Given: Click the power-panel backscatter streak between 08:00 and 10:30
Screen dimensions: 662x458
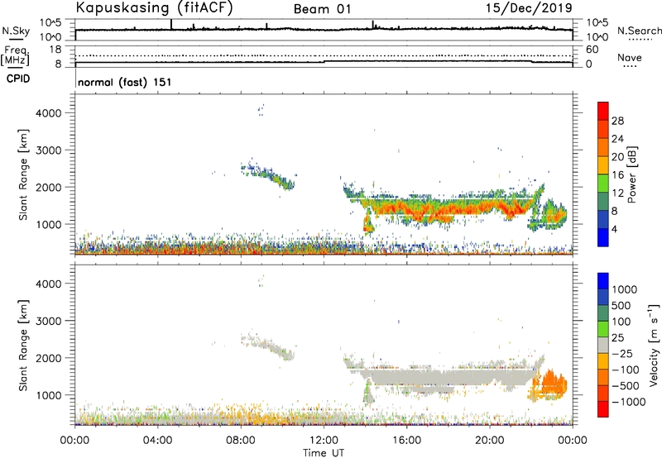Looking at the screenshot, I should coord(268,175).
